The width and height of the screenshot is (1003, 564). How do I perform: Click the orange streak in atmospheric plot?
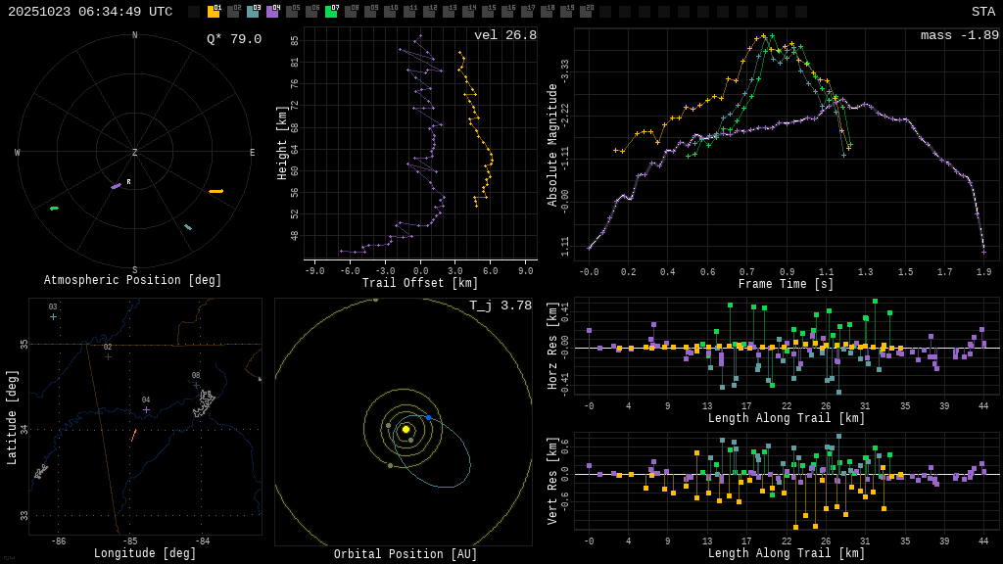click(215, 191)
